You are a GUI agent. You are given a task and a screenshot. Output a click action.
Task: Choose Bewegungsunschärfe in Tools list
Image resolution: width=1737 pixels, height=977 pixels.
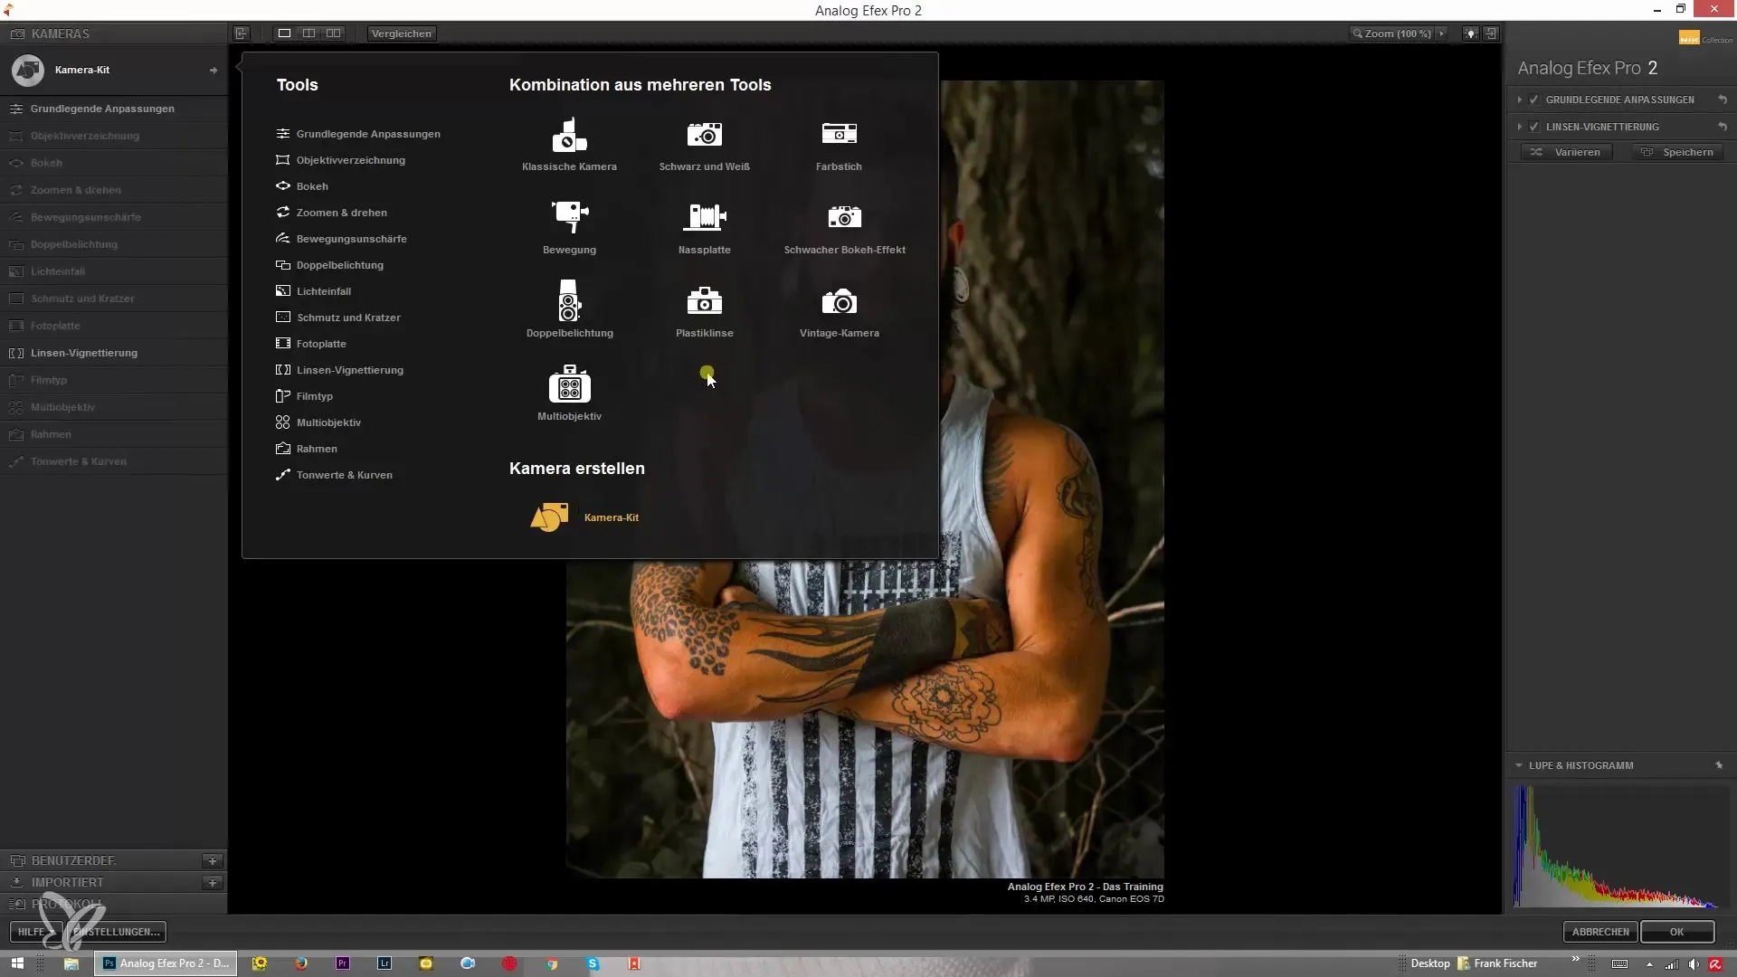click(341, 239)
